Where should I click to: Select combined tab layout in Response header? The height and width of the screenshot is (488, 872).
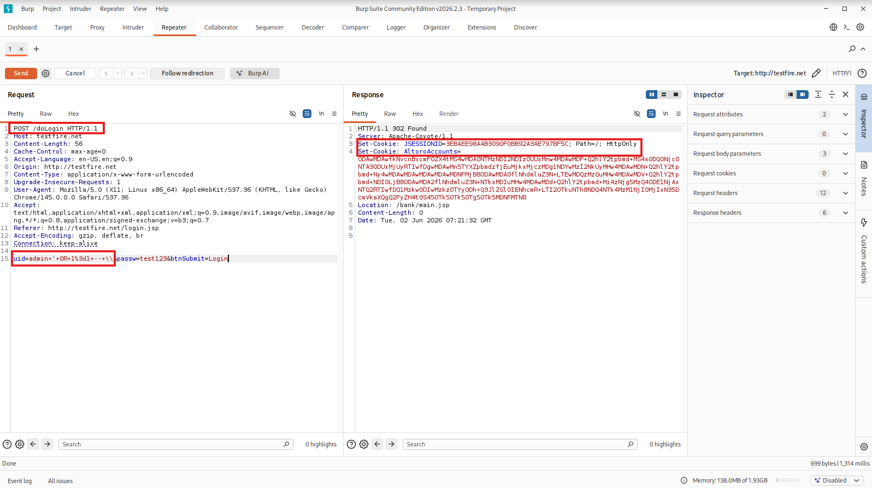pos(676,95)
